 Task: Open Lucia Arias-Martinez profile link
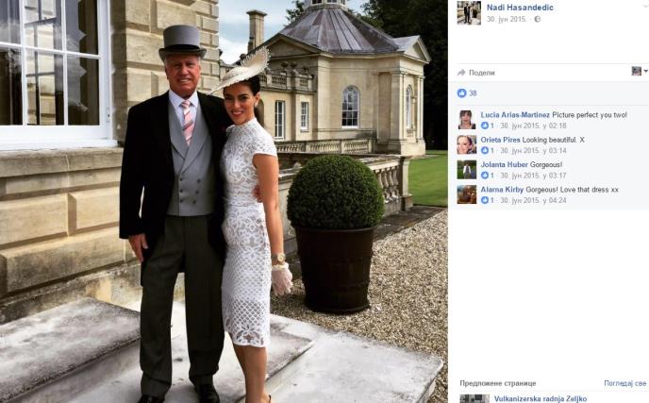click(x=515, y=115)
